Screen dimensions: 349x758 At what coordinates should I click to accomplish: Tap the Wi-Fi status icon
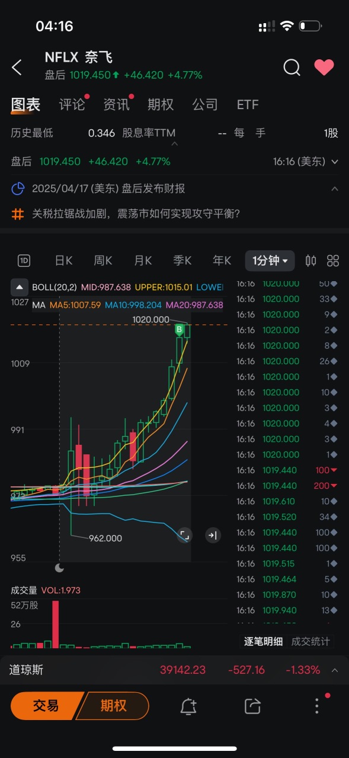click(287, 26)
